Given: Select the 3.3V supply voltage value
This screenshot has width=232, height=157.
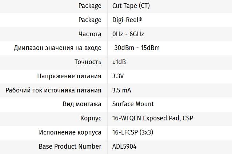Looking at the screenshot, I should point(118,76).
